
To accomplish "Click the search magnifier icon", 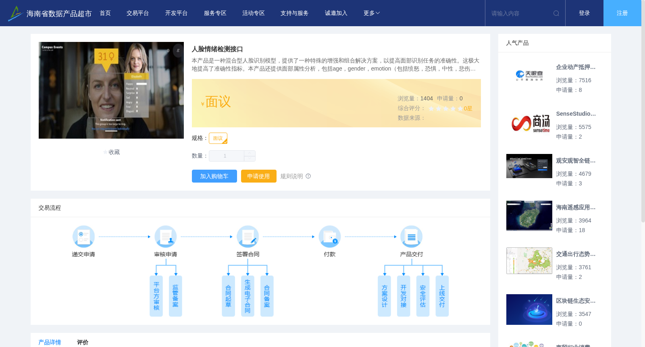I will click(x=556, y=13).
